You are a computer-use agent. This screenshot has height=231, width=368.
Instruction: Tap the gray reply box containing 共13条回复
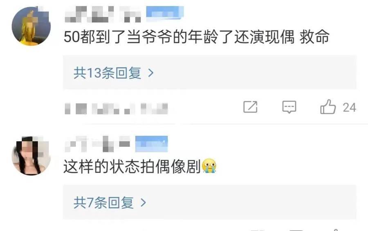coord(210,72)
